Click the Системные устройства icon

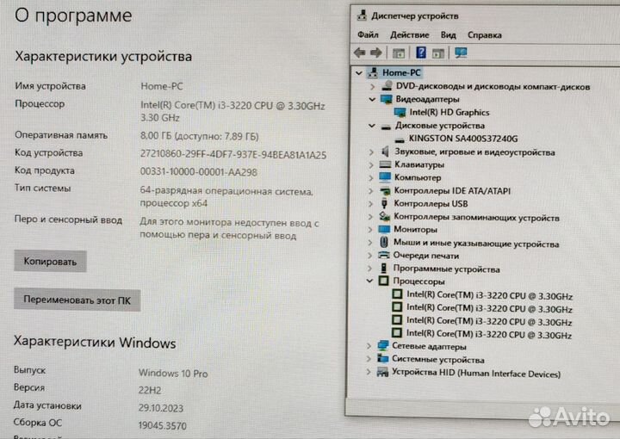(382, 359)
